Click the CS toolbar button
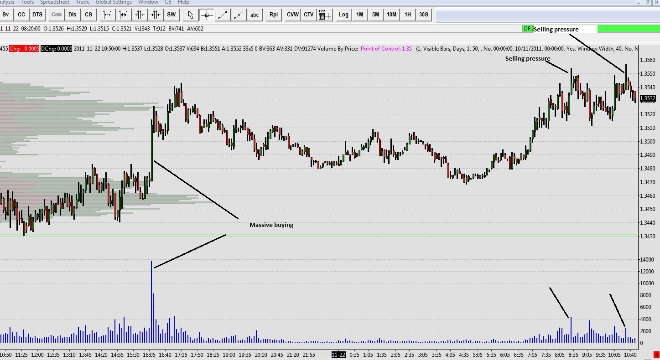 [x=88, y=15]
